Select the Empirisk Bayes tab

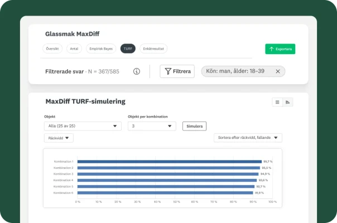coord(100,49)
